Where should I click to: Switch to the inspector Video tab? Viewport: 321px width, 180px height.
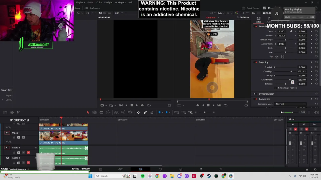pyautogui.click(x=258, y=19)
